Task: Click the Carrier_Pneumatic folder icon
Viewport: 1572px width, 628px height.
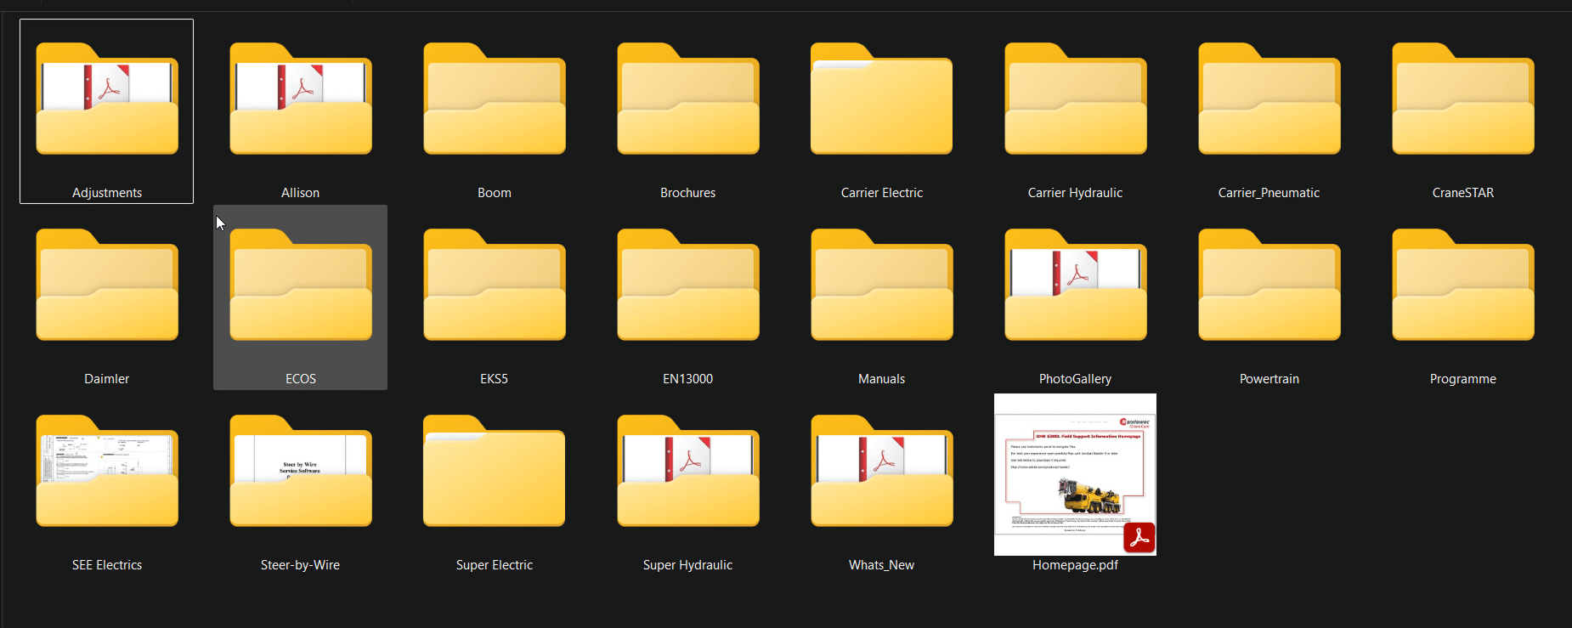Action: pos(1269,99)
